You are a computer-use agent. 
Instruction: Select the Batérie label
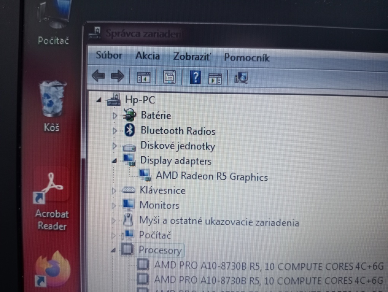pyautogui.click(x=156, y=116)
